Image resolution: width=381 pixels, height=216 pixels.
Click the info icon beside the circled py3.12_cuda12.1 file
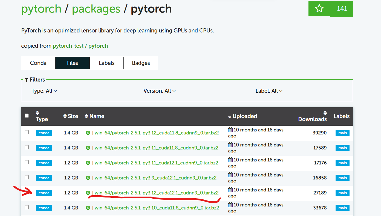click(x=88, y=193)
